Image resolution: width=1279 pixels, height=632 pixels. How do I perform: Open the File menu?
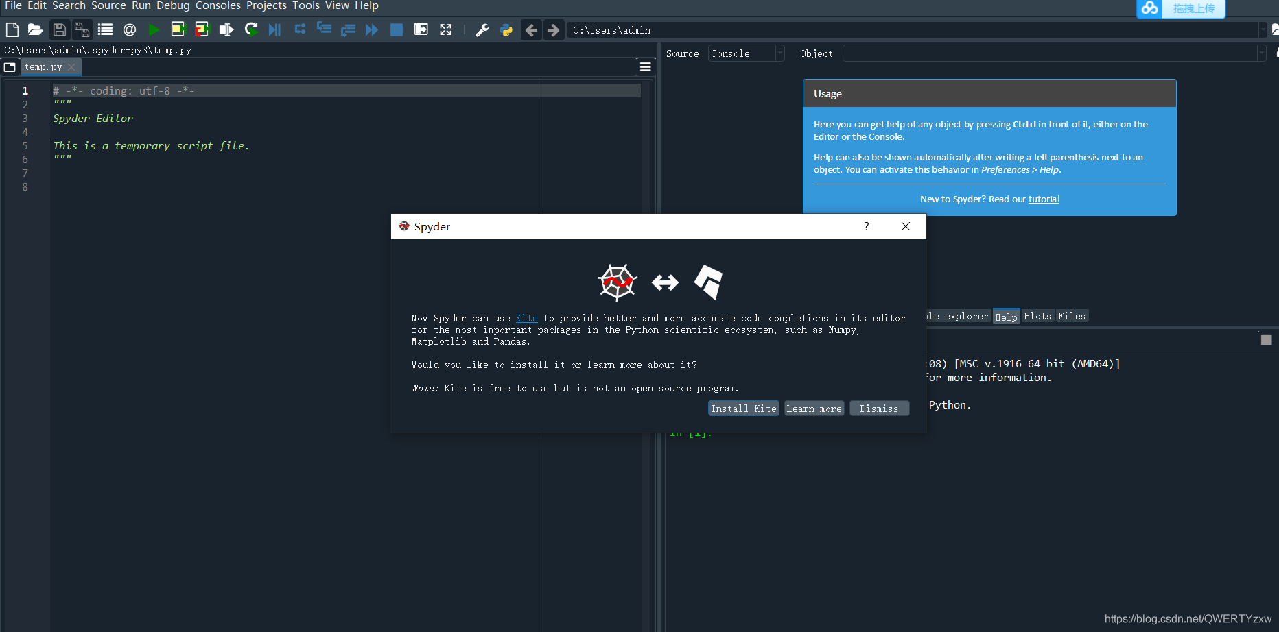(x=13, y=5)
